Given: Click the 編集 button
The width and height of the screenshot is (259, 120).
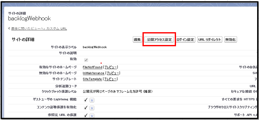Looking at the screenshot, I should click(x=137, y=40).
